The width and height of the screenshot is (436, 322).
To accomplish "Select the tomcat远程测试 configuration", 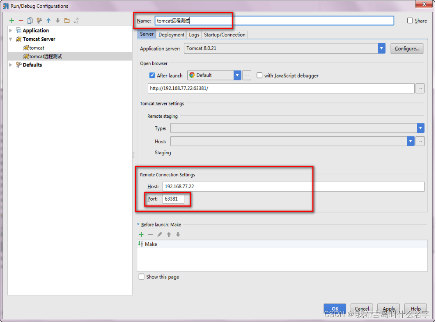I will (43, 56).
